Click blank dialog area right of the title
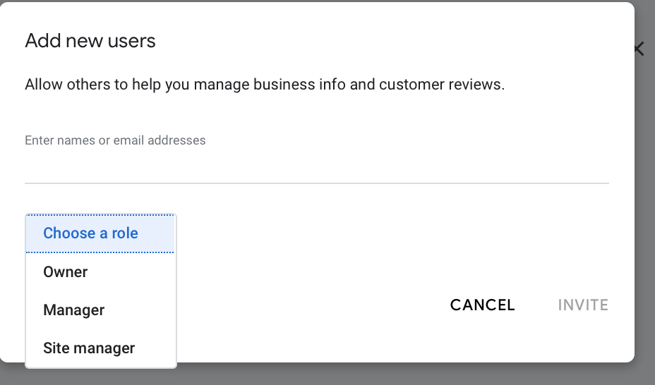Image resolution: width=655 pixels, height=385 pixels. (388, 41)
